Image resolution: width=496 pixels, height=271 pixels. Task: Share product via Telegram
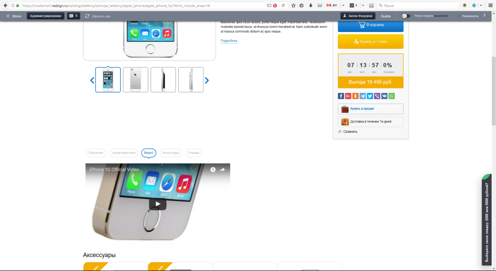click(x=362, y=96)
